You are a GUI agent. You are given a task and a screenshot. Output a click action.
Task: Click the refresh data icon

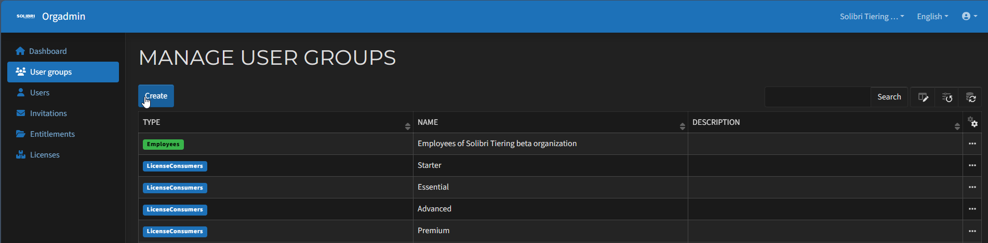(970, 97)
